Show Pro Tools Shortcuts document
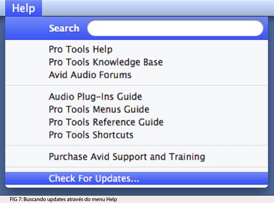274x203 pixels. pyautogui.click(x=137, y=135)
